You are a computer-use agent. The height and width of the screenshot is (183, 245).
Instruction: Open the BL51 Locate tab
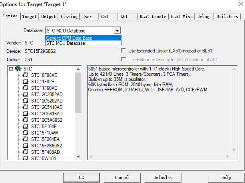(153, 16)
